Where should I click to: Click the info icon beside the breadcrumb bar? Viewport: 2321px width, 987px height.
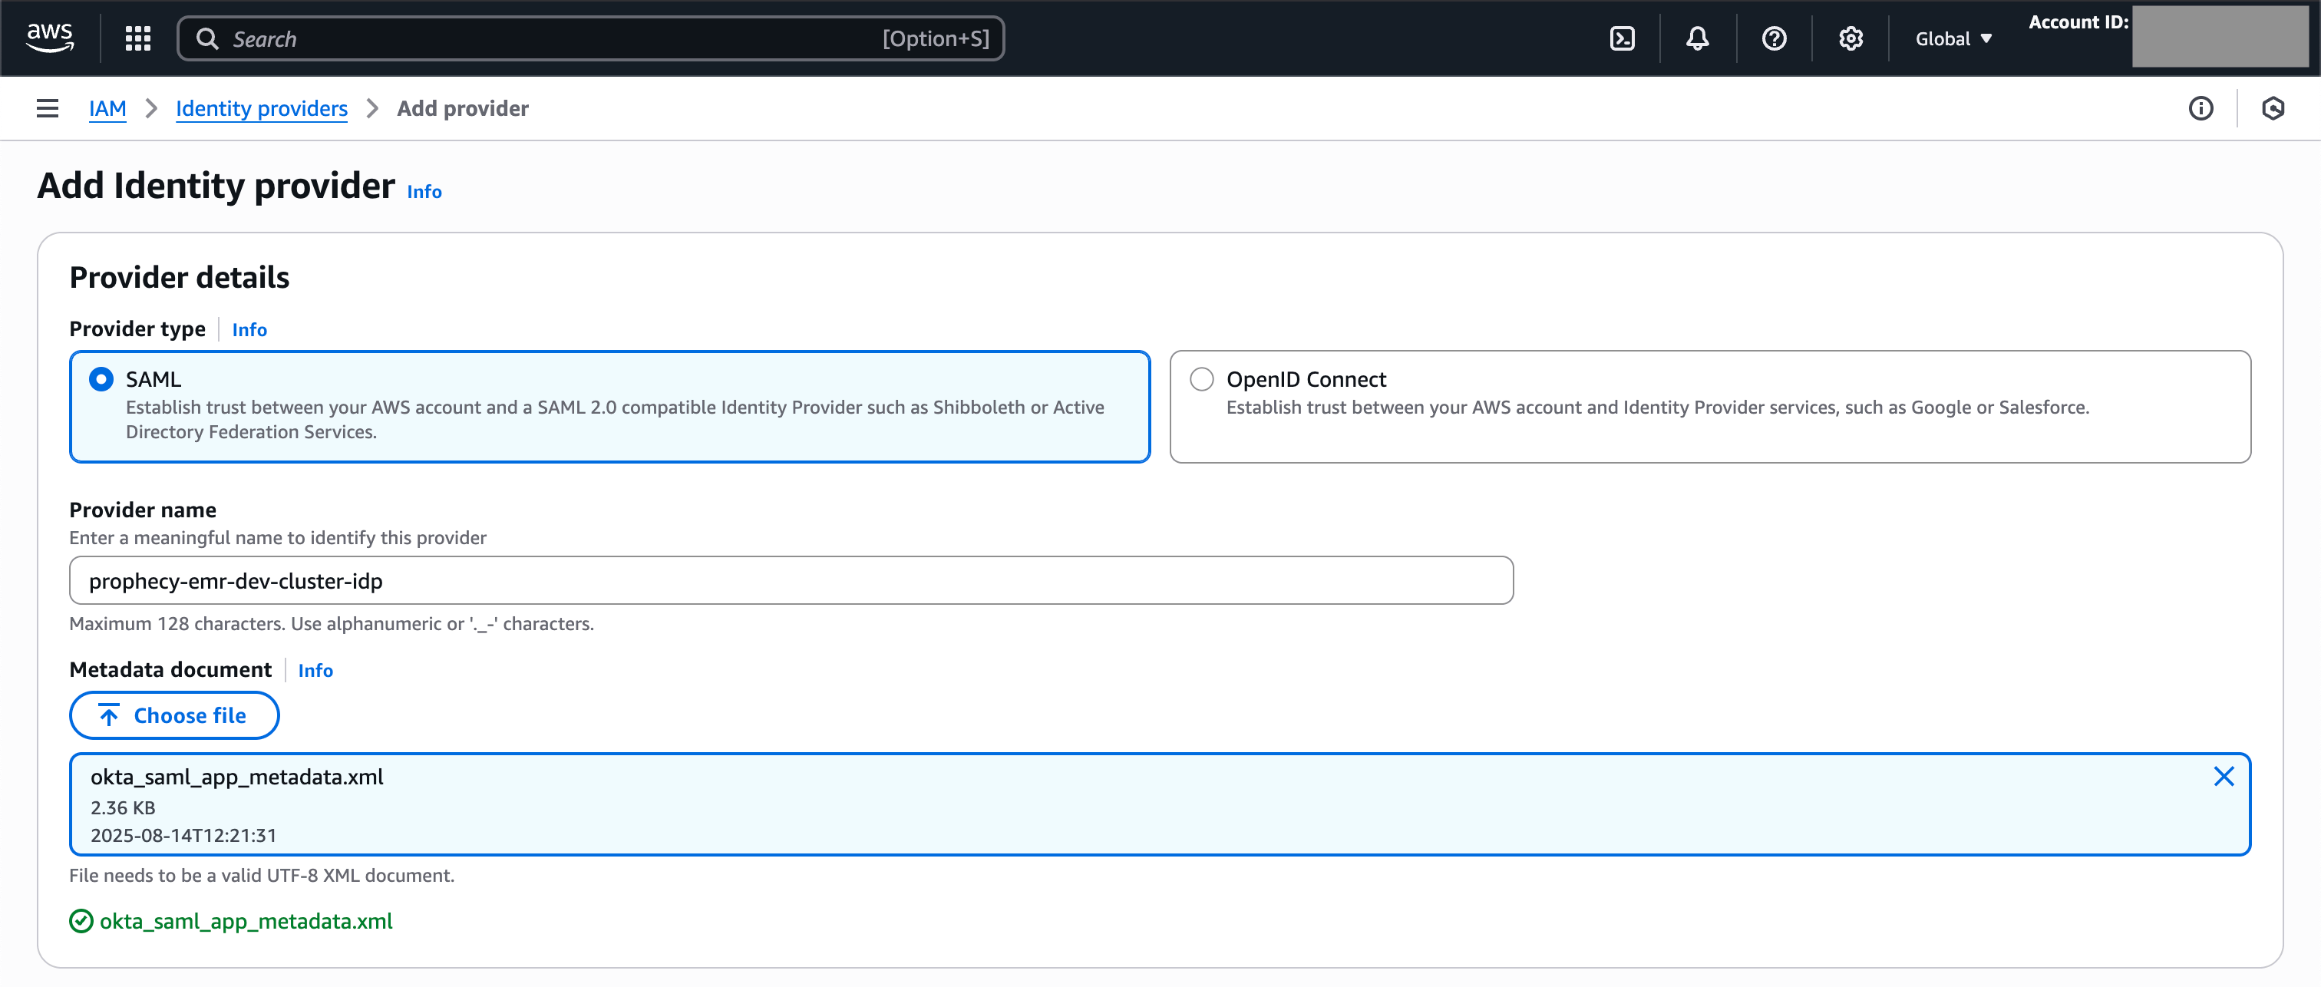(2201, 108)
